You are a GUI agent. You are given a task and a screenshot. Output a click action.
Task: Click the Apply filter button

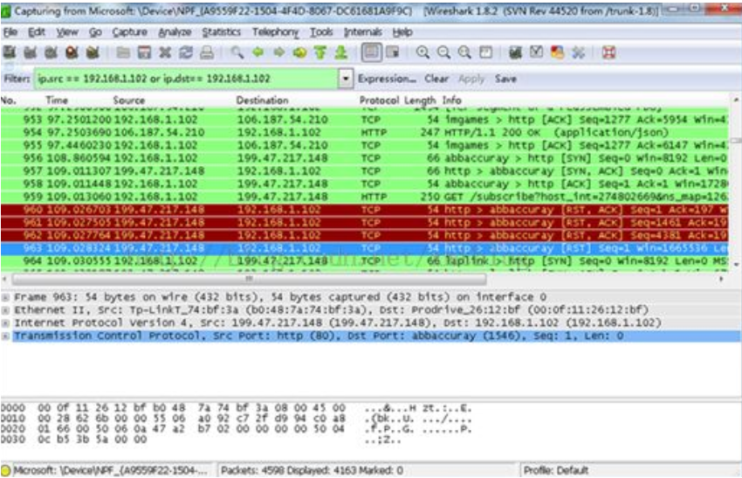[471, 79]
